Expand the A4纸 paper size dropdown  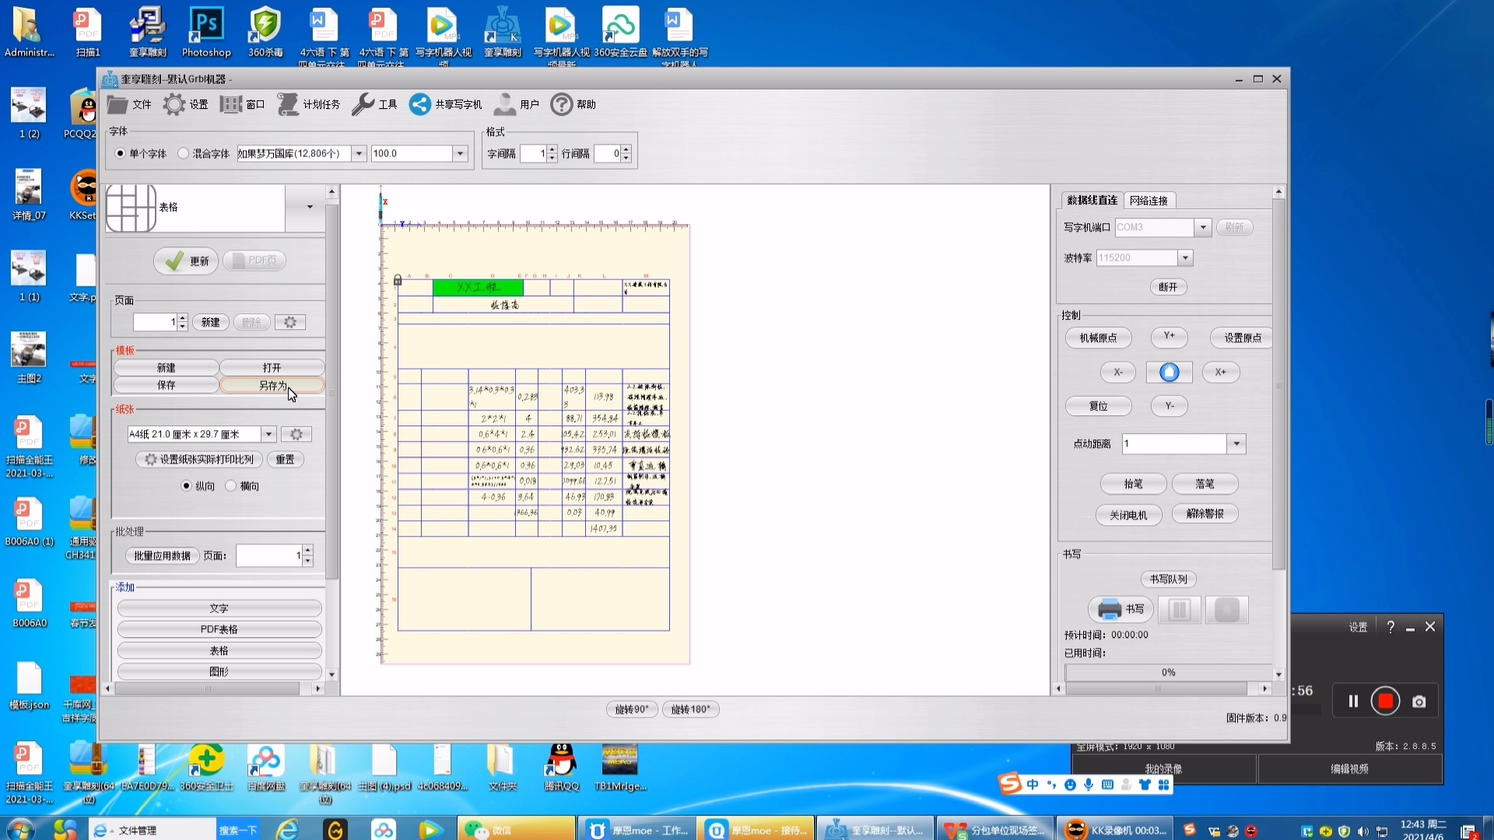[x=268, y=435]
